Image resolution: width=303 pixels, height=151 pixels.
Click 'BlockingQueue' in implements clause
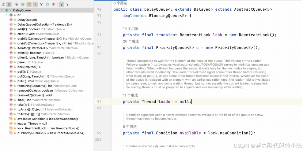tap(164, 16)
